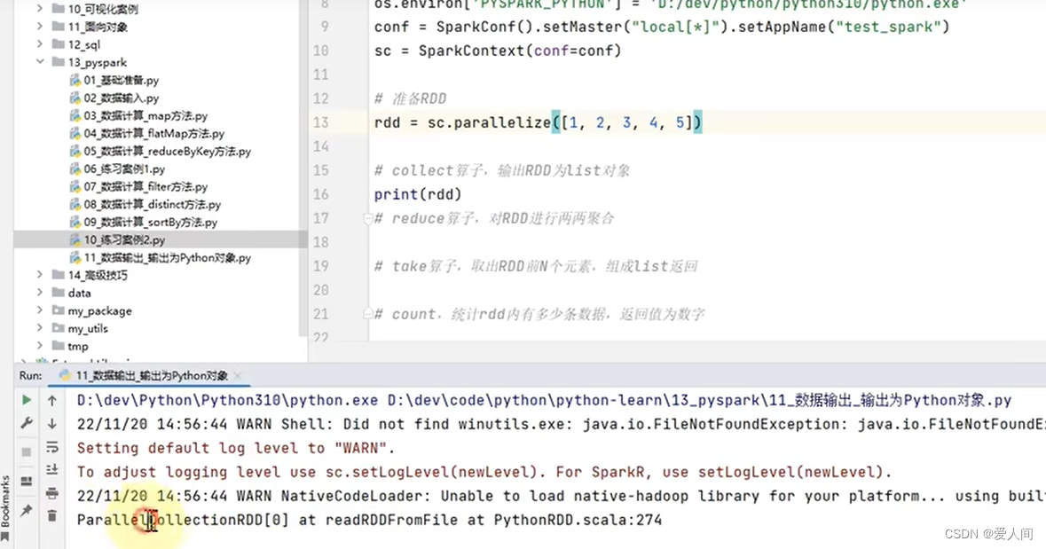
Task: Expand the my_package folder
Action: tap(39, 310)
